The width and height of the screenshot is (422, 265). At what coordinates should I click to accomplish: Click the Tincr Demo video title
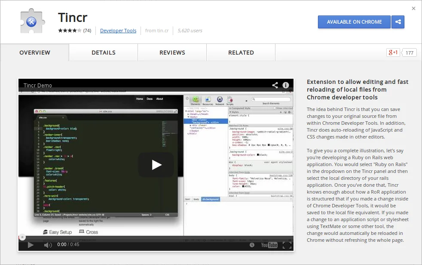tap(38, 85)
